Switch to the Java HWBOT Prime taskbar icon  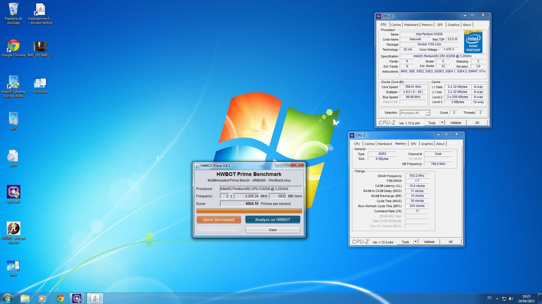click(95, 298)
